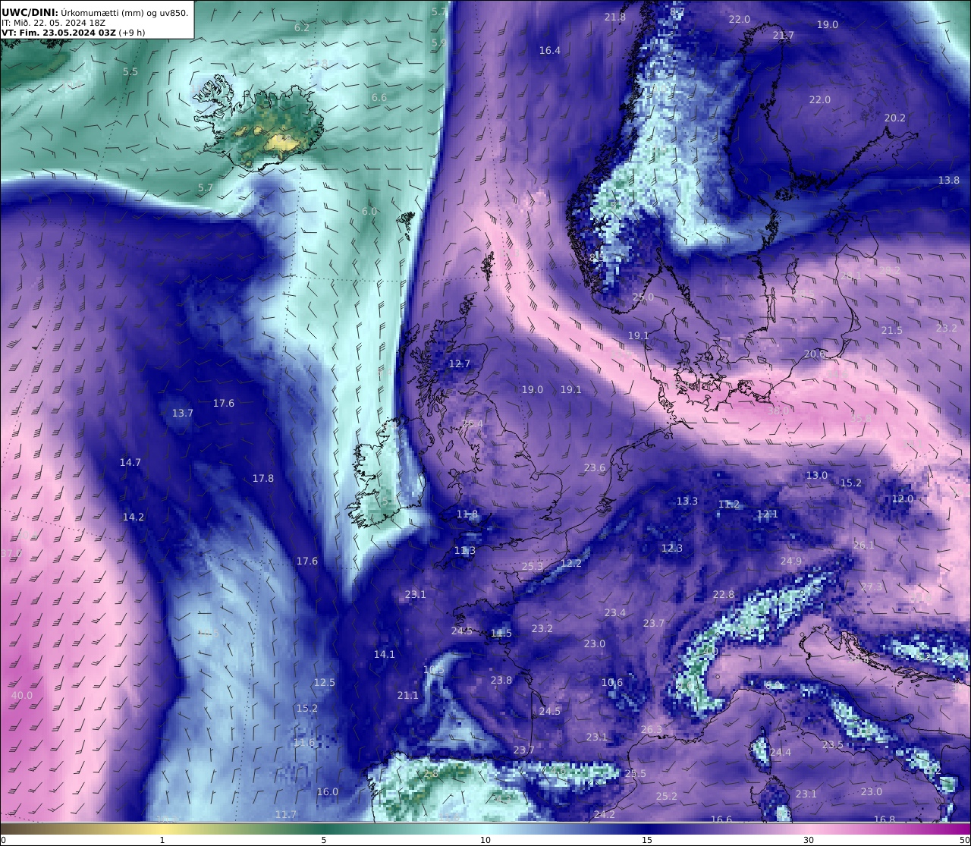Click the colorbar tick label 1

pyautogui.click(x=162, y=840)
